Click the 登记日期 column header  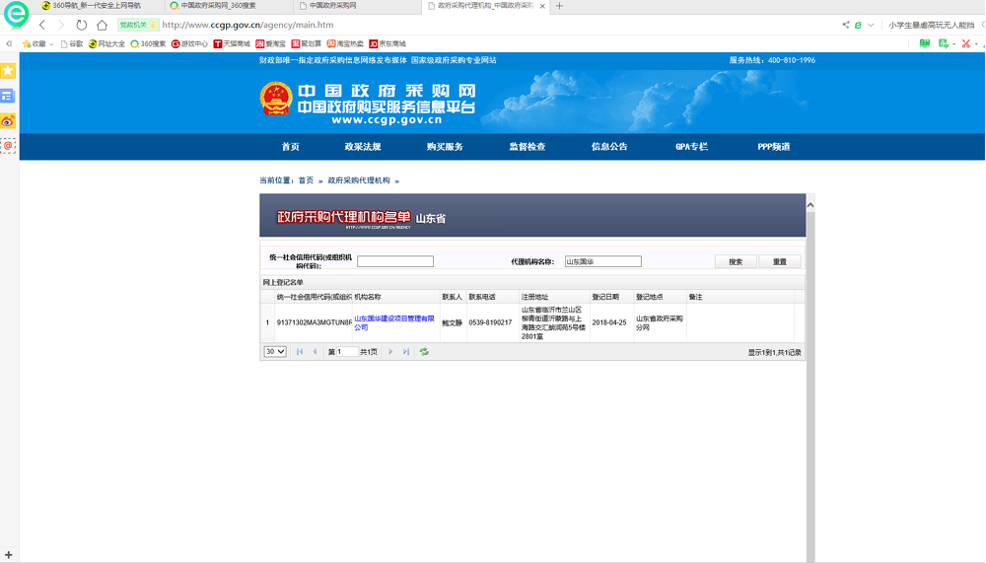point(612,297)
